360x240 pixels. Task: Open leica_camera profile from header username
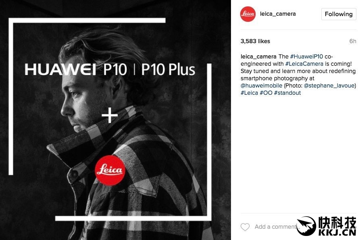click(x=278, y=14)
